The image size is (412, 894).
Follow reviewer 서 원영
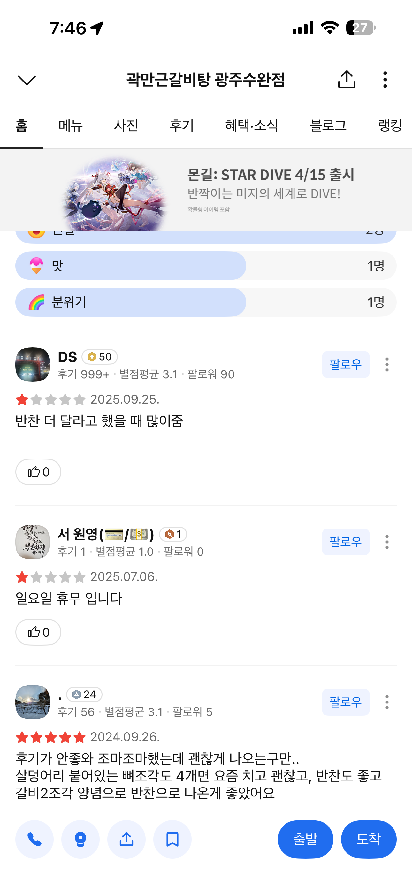346,542
